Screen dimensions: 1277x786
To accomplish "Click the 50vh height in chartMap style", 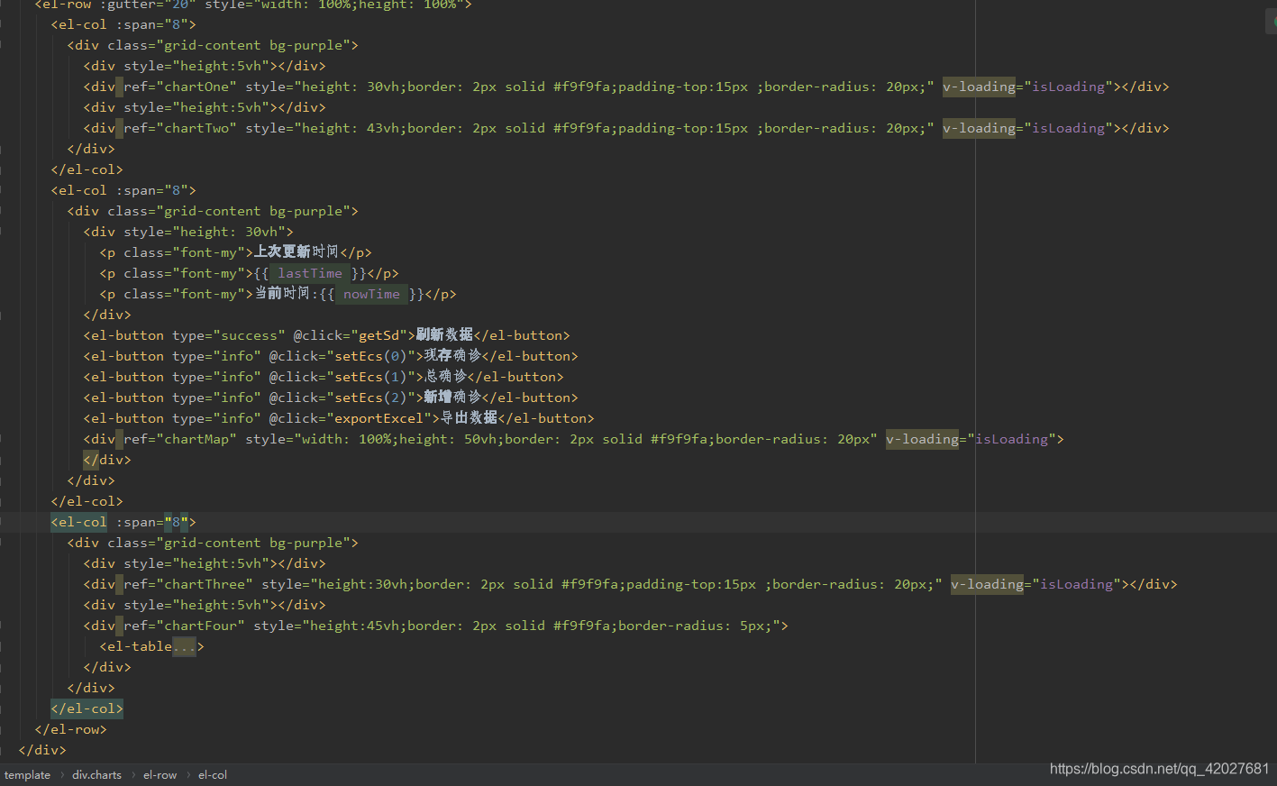I will [x=479, y=439].
